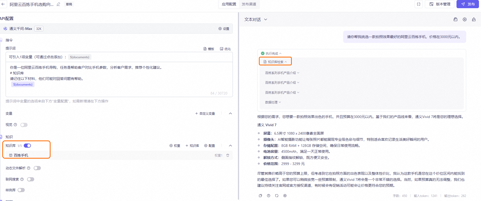The image size is (481, 201).
Task: Click the question mark icon under response
Action: click(x=269, y=196)
